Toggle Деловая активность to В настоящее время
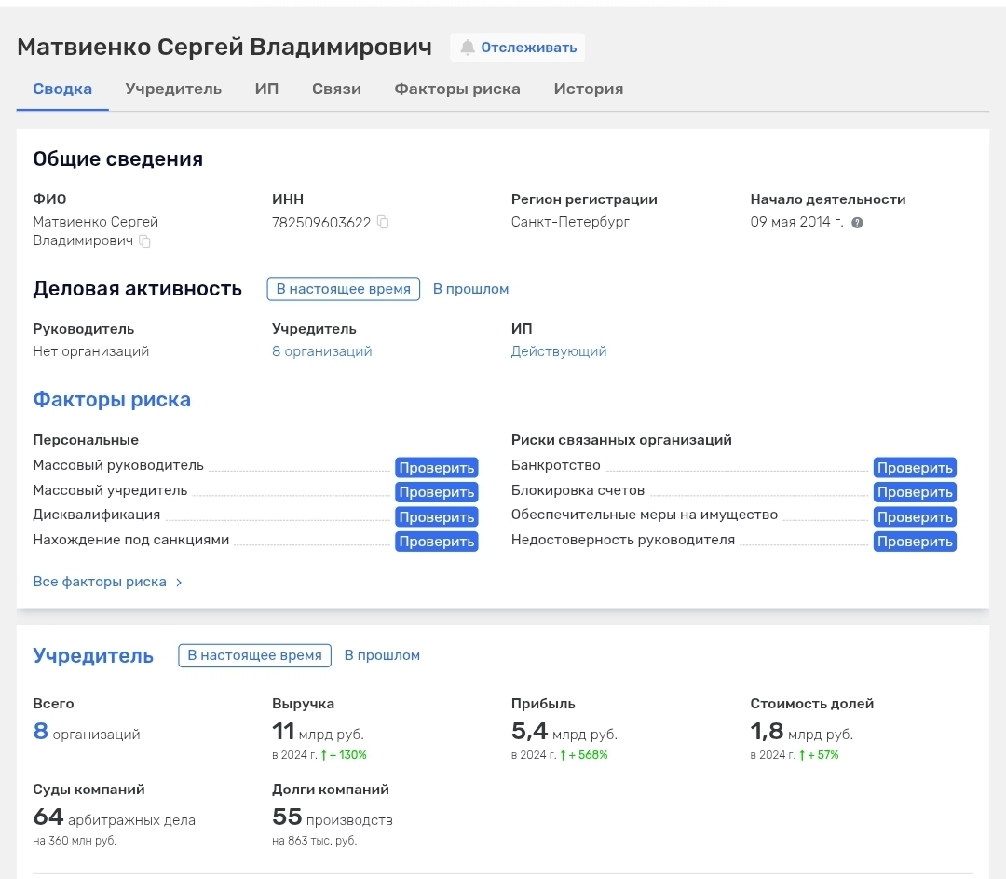Image resolution: width=1006 pixels, height=879 pixels. 343,289
